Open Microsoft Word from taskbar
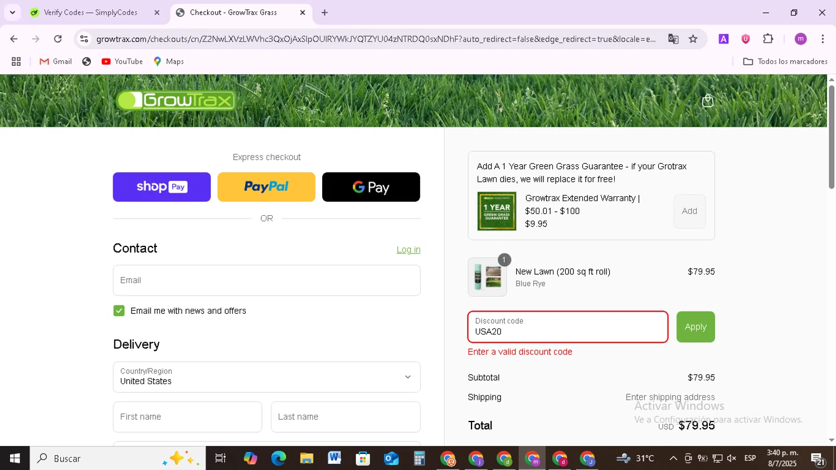The height and width of the screenshot is (470, 836). (334, 458)
